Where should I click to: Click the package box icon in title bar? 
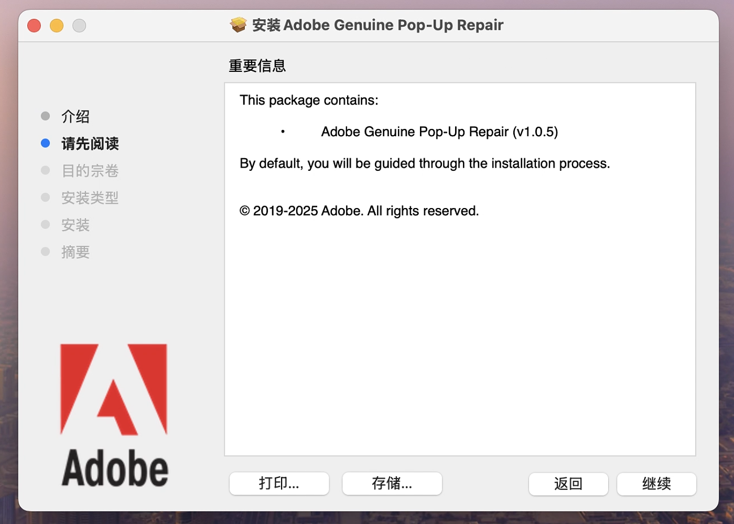(x=239, y=25)
